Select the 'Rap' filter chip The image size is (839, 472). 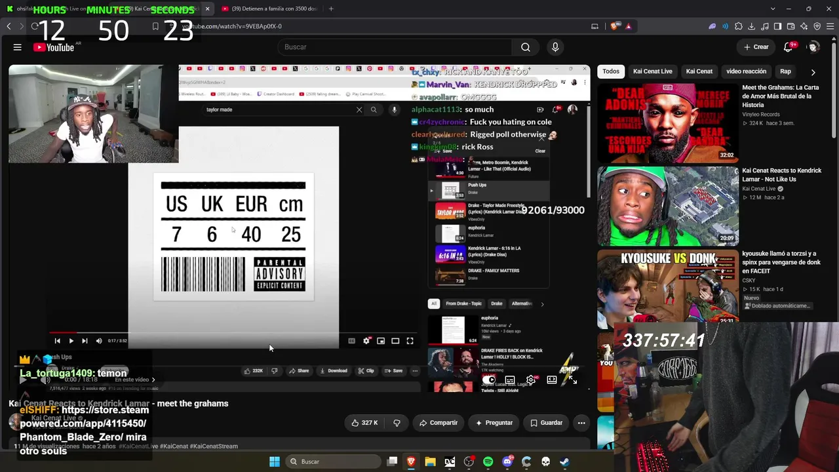(785, 71)
